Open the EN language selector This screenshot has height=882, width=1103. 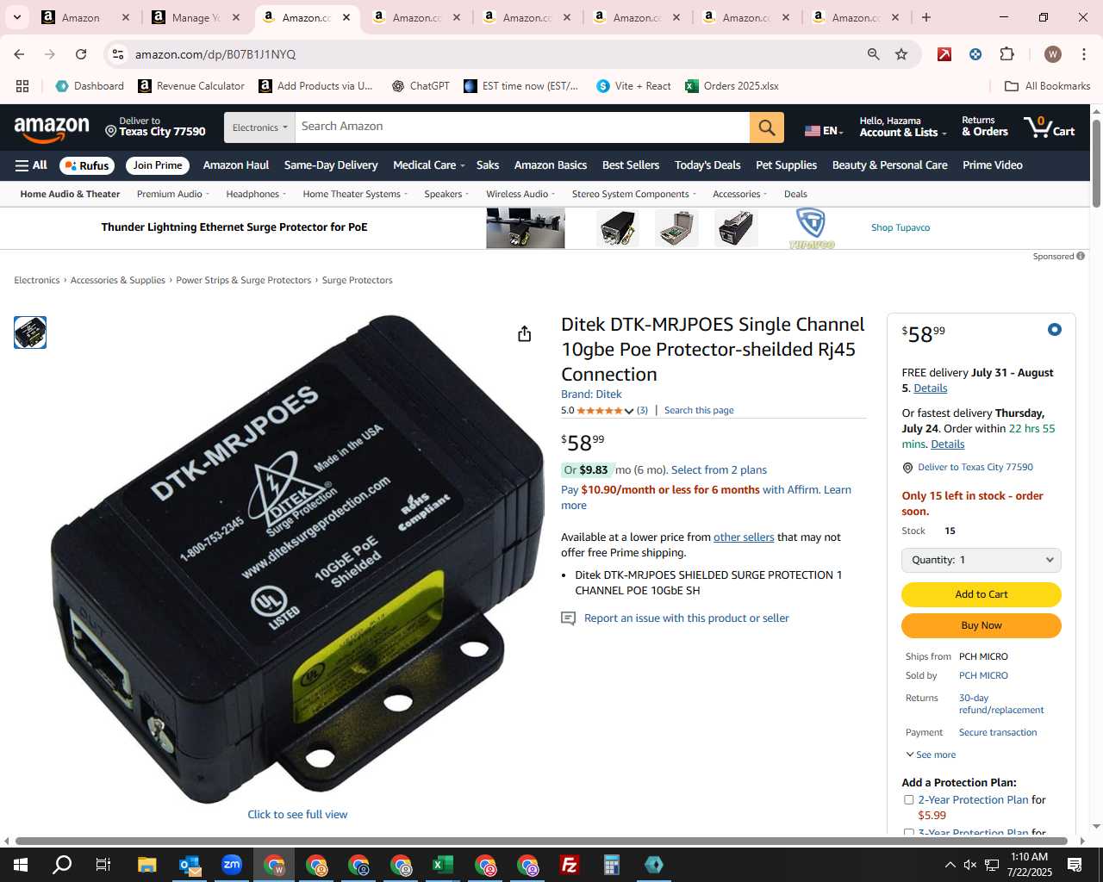click(824, 130)
